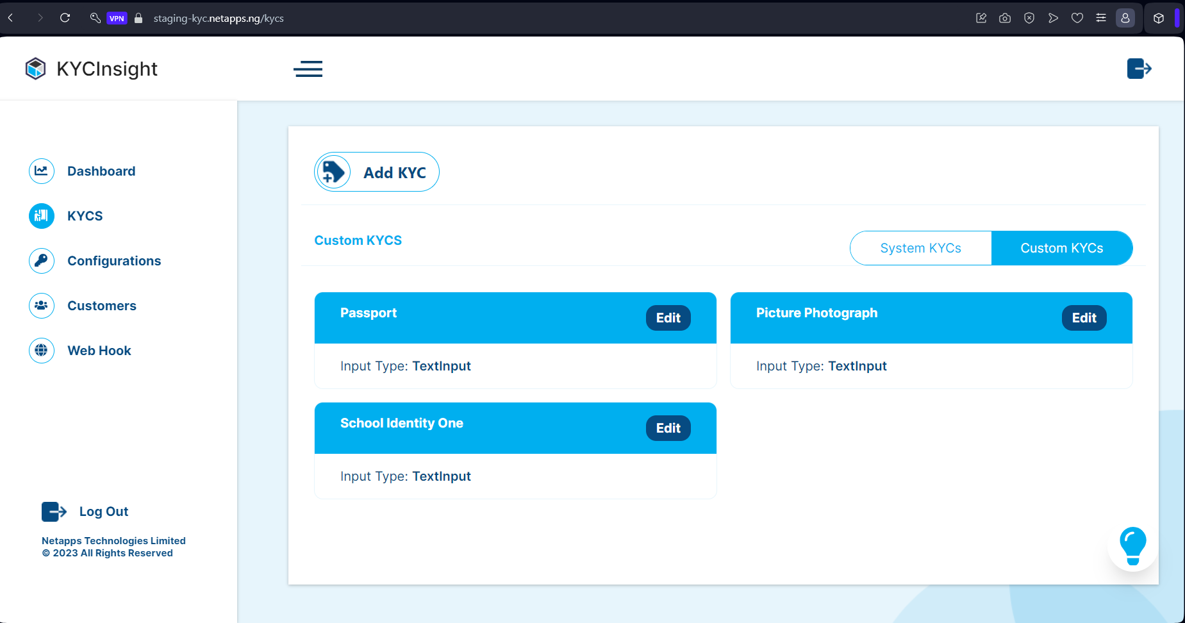Screen dimensions: 1185x623
Task: Click the top-right logout arrow icon
Action: point(1139,69)
